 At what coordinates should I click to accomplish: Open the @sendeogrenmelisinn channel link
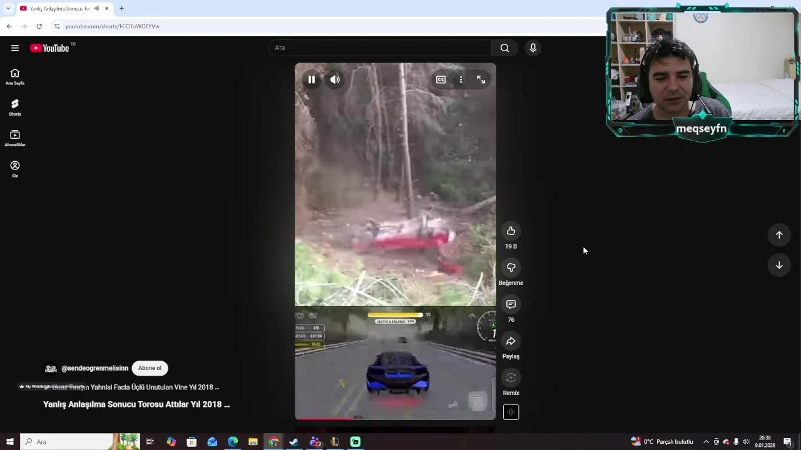pos(94,368)
